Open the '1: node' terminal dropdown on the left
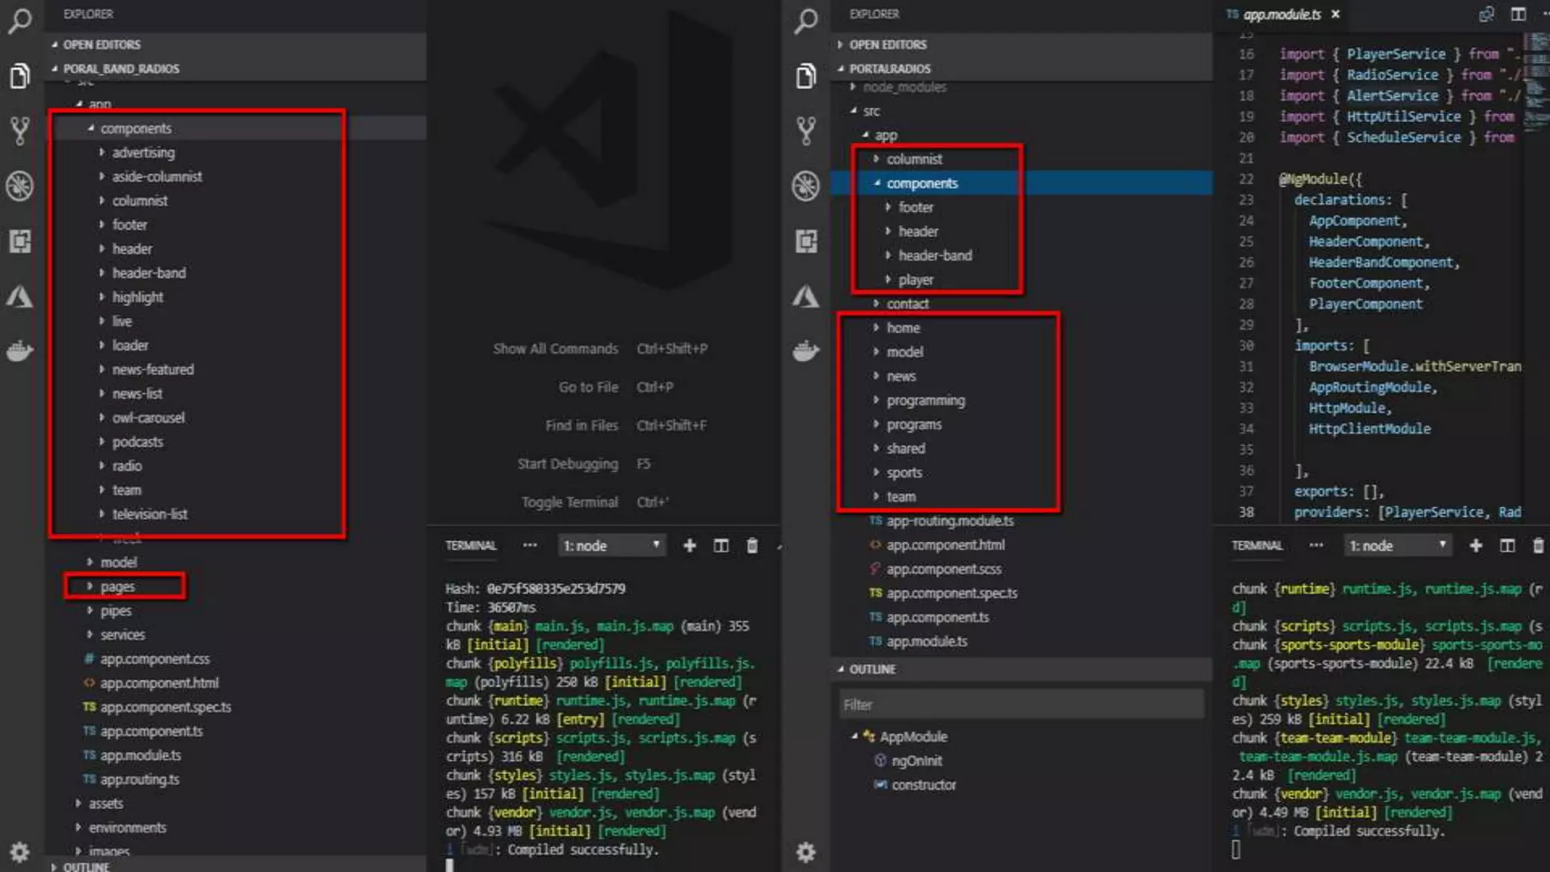This screenshot has height=872, width=1550. point(612,546)
